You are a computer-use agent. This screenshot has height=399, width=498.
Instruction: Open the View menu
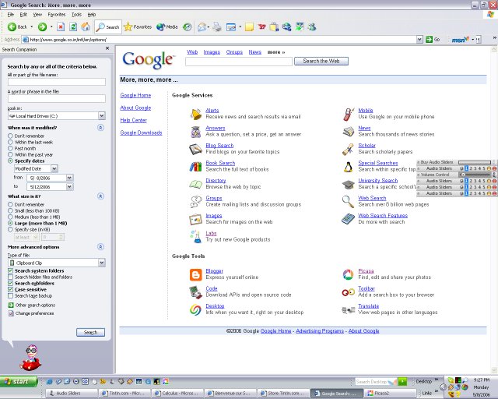click(x=37, y=15)
